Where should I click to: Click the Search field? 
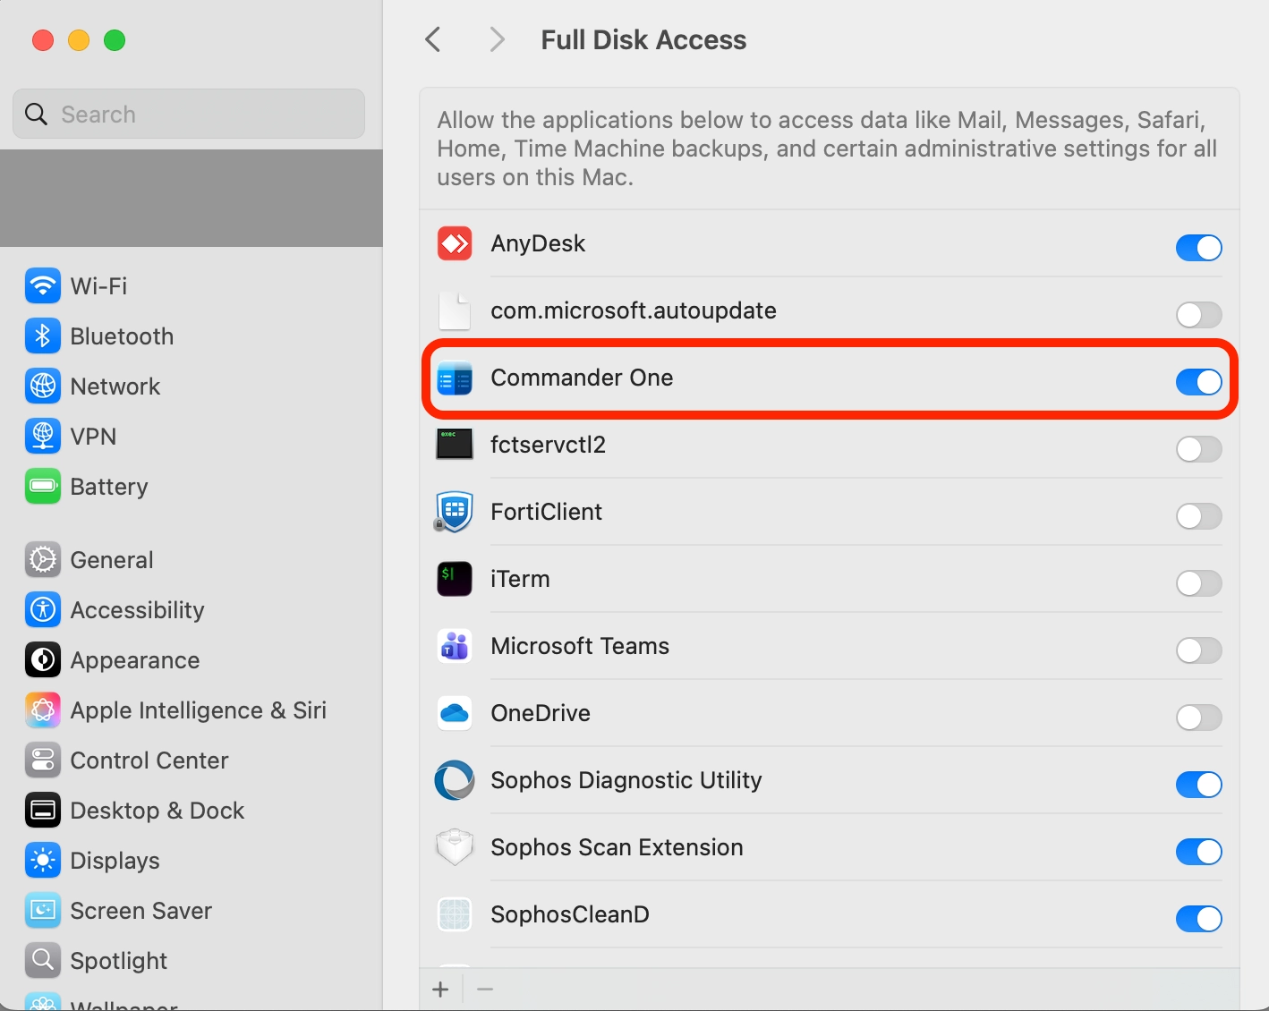[189, 115]
